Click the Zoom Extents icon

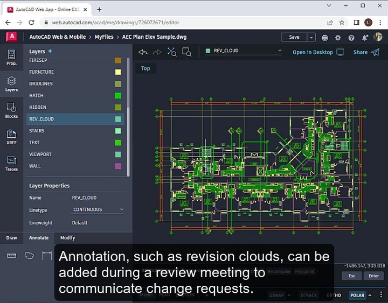pyautogui.click(x=172, y=52)
